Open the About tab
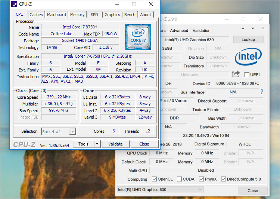 point(146,15)
